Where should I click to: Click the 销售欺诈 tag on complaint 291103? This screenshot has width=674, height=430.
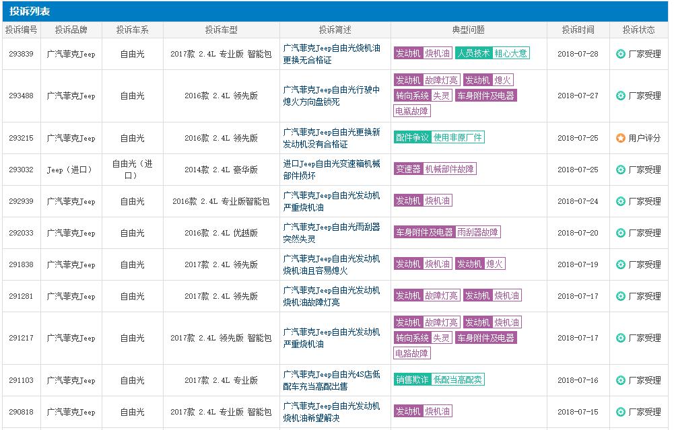413,380
